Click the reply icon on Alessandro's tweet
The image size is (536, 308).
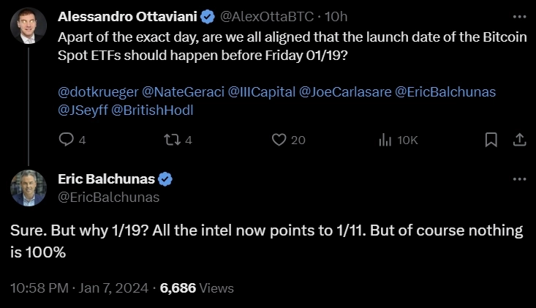pos(67,140)
